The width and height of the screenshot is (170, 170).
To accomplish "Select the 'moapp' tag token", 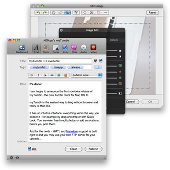I will click(58, 67).
